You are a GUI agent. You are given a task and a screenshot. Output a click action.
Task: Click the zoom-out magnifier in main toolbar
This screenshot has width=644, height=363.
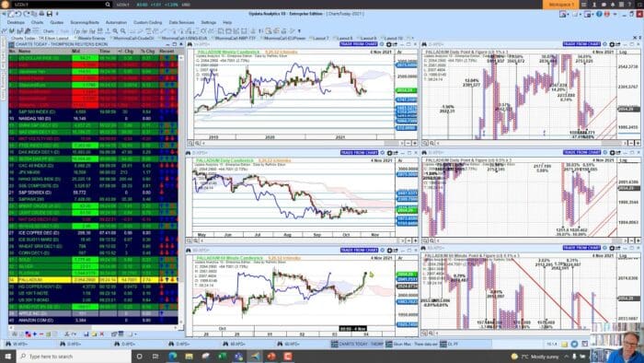click(122, 30)
